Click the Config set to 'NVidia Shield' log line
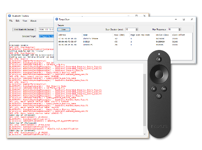 (31, 57)
